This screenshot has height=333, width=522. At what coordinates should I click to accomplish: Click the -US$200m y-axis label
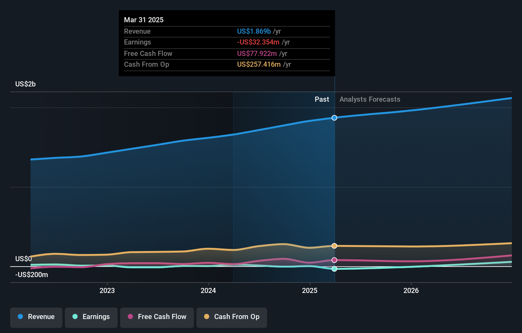pos(31,275)
